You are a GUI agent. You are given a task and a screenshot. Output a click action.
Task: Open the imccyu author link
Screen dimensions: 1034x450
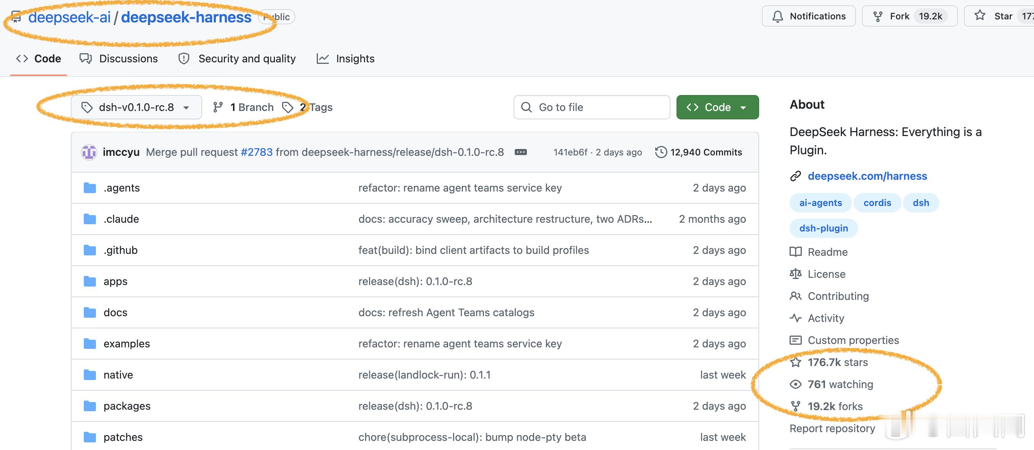click(121, 152)
